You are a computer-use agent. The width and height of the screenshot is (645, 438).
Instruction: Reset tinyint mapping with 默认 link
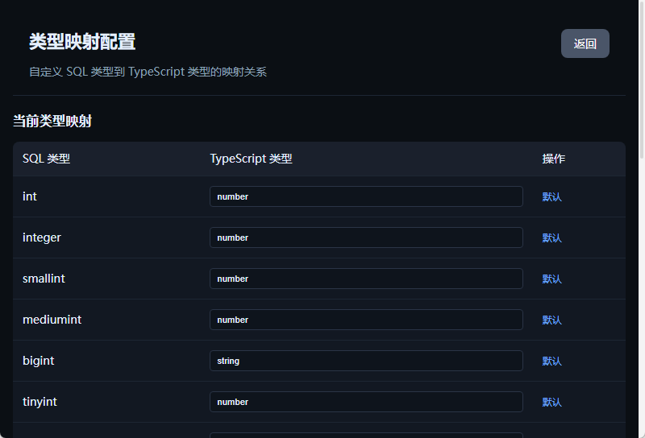coord(551,402)
